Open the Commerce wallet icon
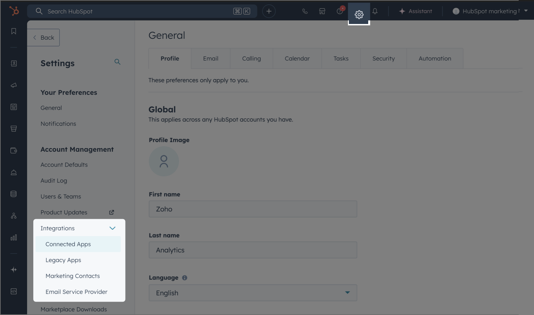The width and height of the screenshot is (534, 315). pos(14,151)
